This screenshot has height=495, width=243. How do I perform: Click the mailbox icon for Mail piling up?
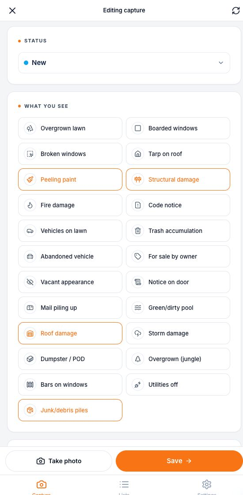pyautogui.click(x=30, y=308)
